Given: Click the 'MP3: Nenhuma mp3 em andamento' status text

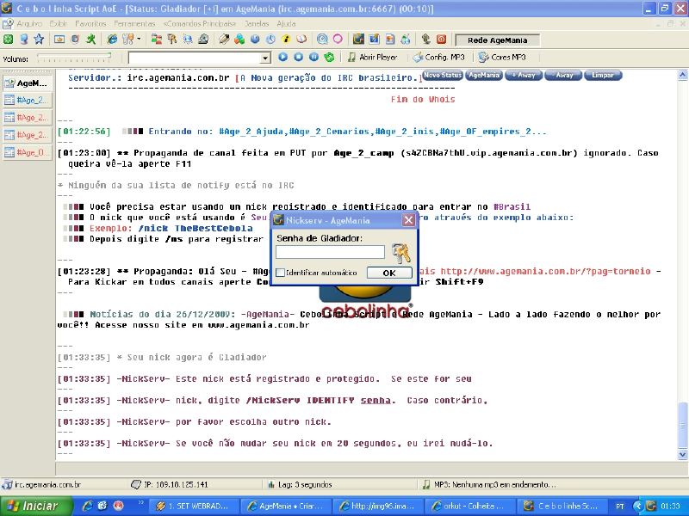Looking at the screenshot, I should tap(489, 484).
